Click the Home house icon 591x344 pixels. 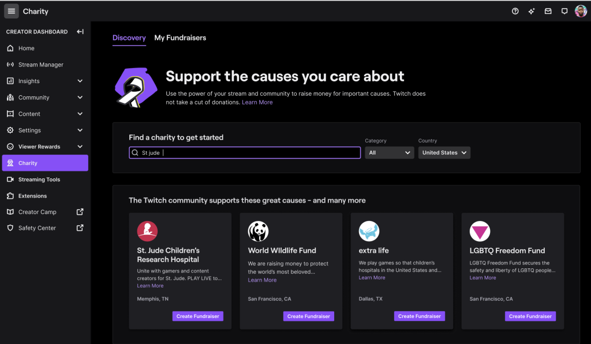coord(10,48)
